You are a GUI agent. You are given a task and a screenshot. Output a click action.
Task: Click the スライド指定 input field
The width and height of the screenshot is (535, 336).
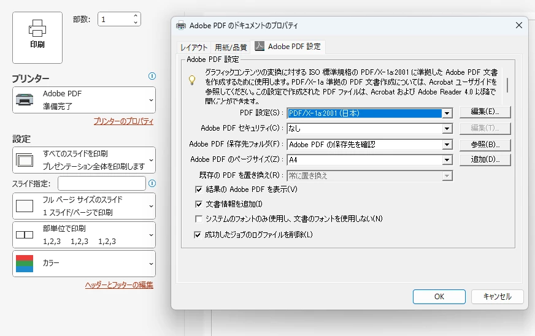pyautogui.click(x=102, y=183)
